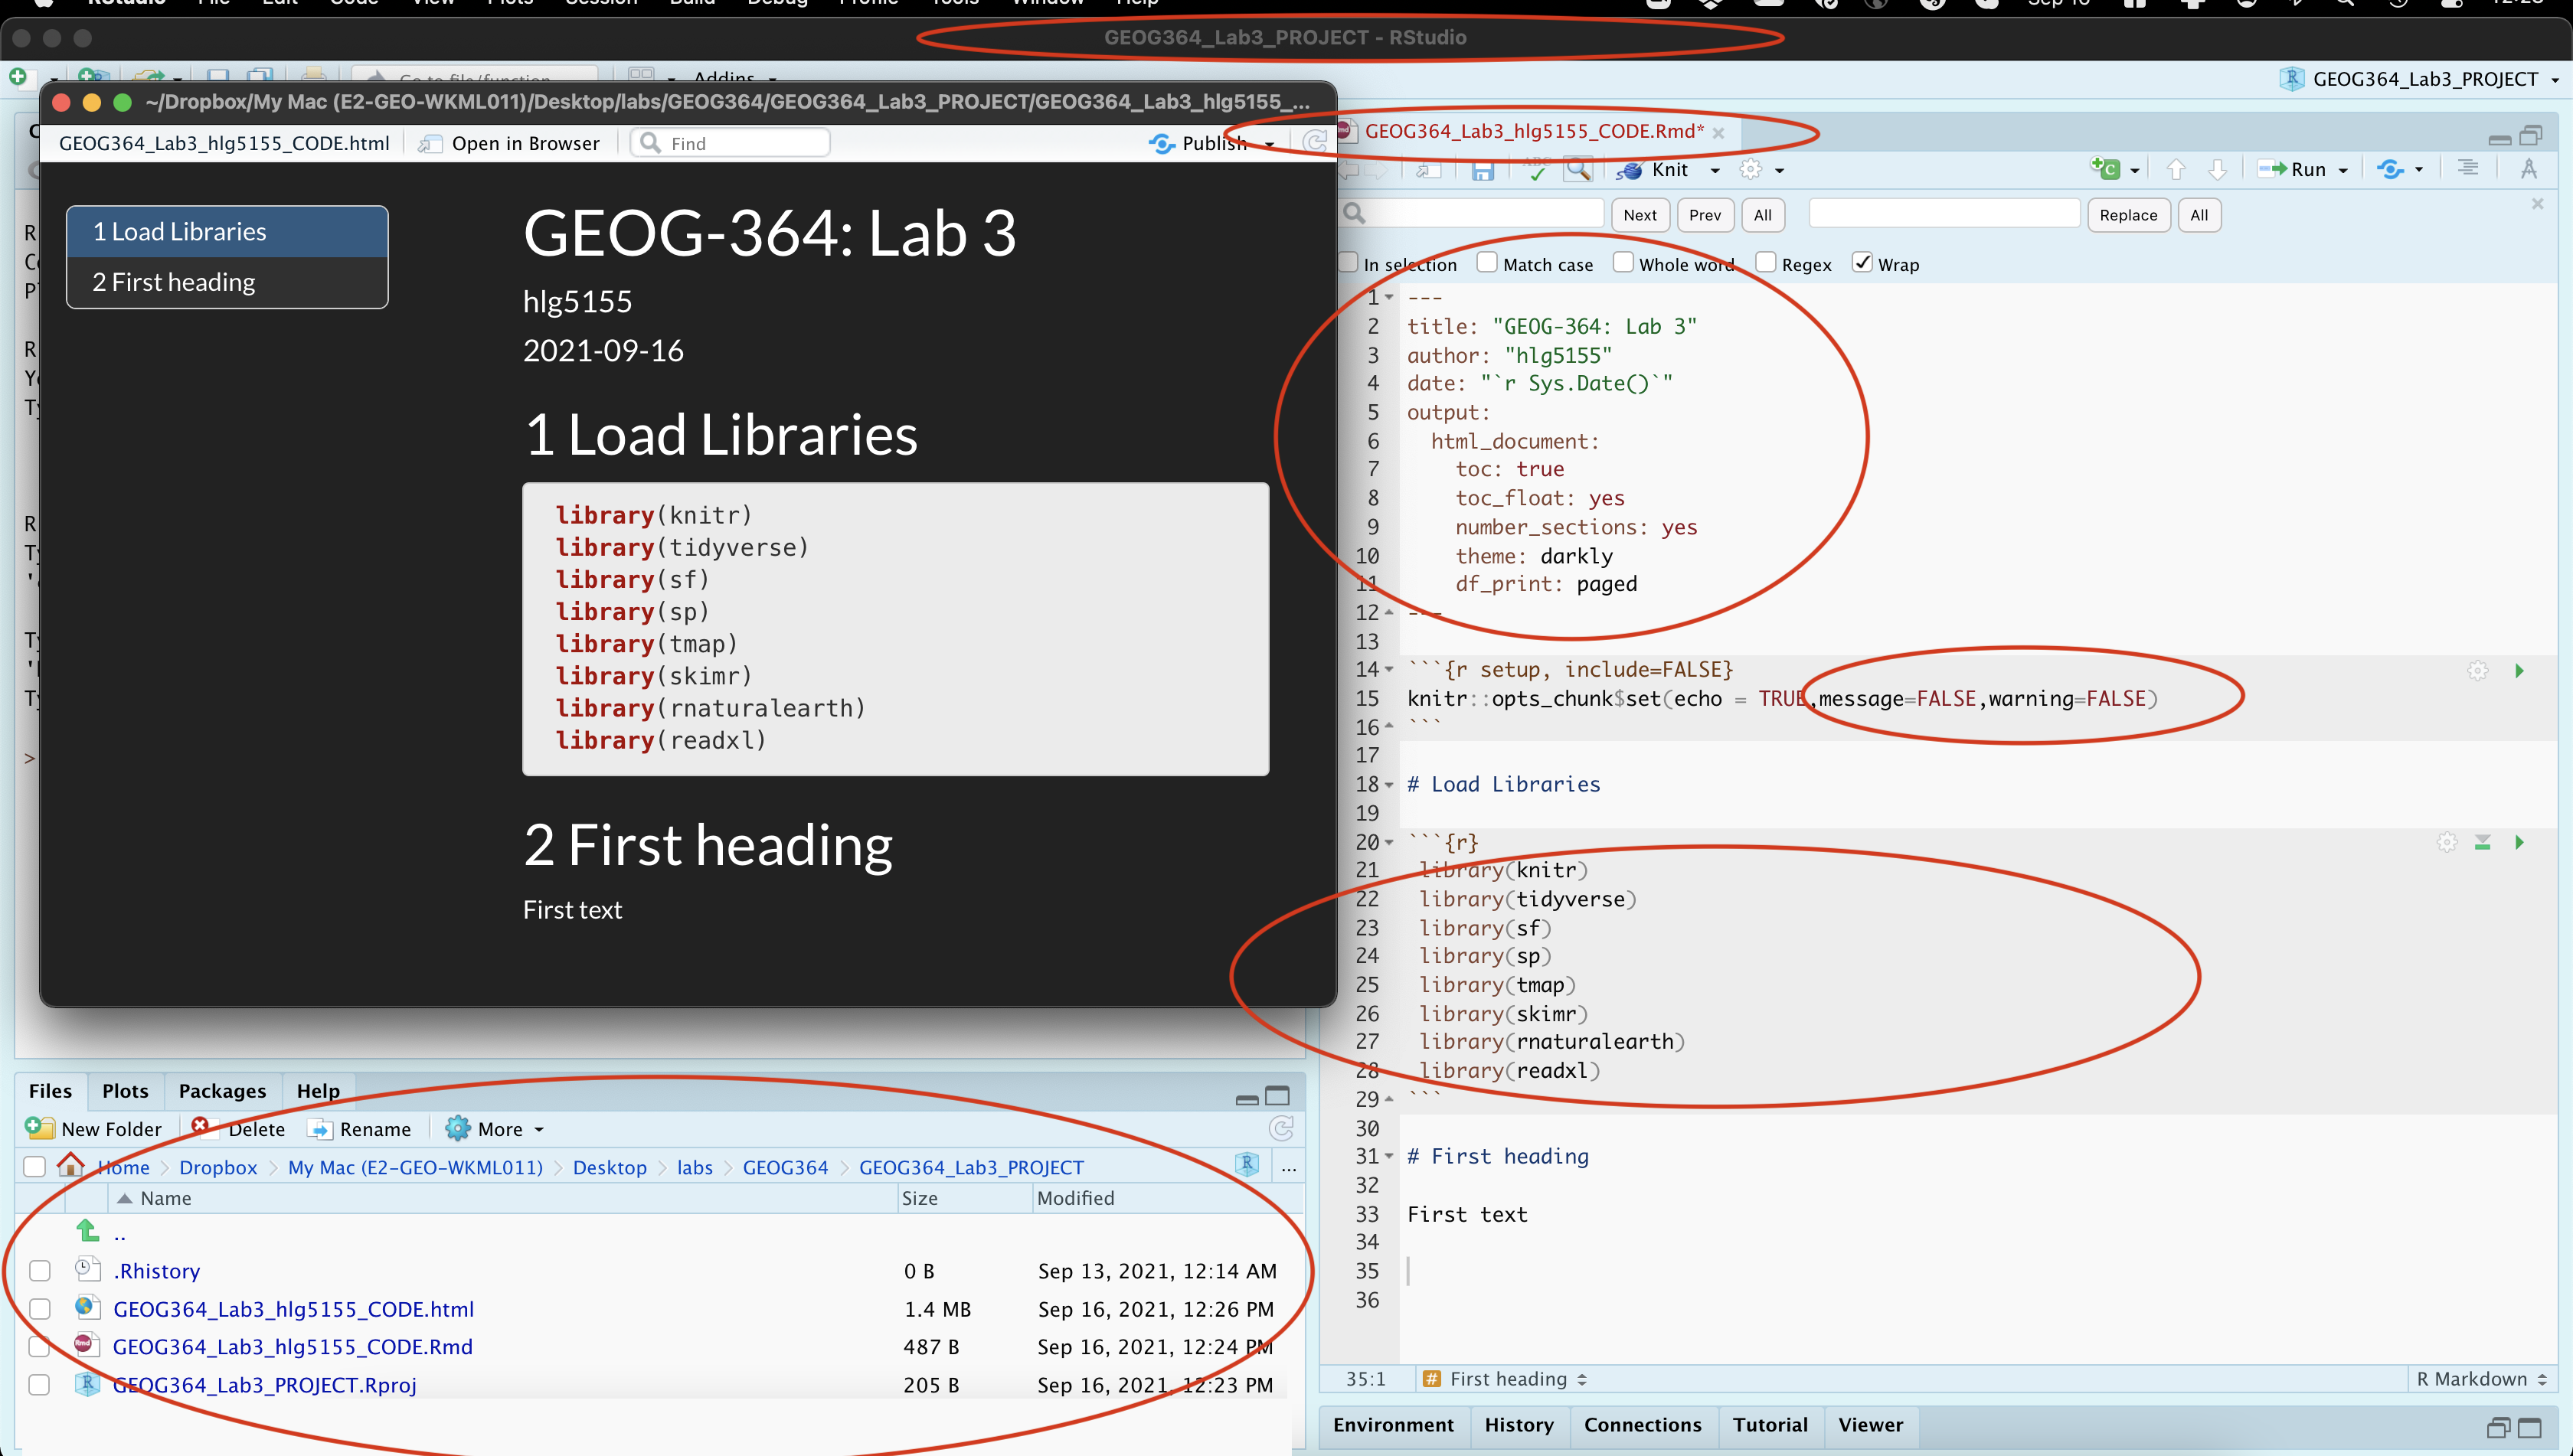Click the Replace All button in Find bar
2573x1456 pixels.
pyautogui.click(x=2199, y=214)
